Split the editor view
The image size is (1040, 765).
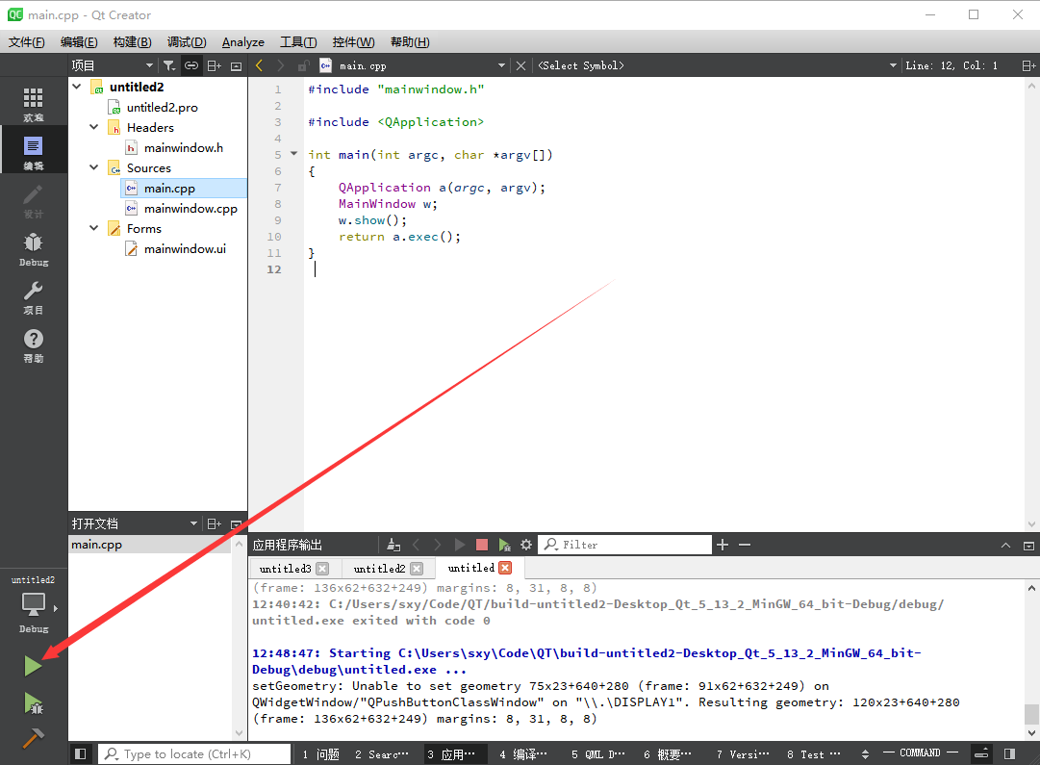point(1028,65)
